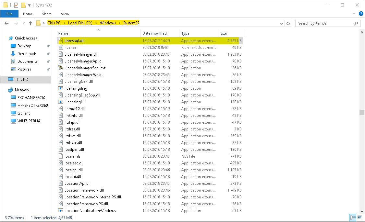
Task: Open the Customize Quick Access Toolbar dropdown
Action: pyautogui.click(x=29, y=5)
